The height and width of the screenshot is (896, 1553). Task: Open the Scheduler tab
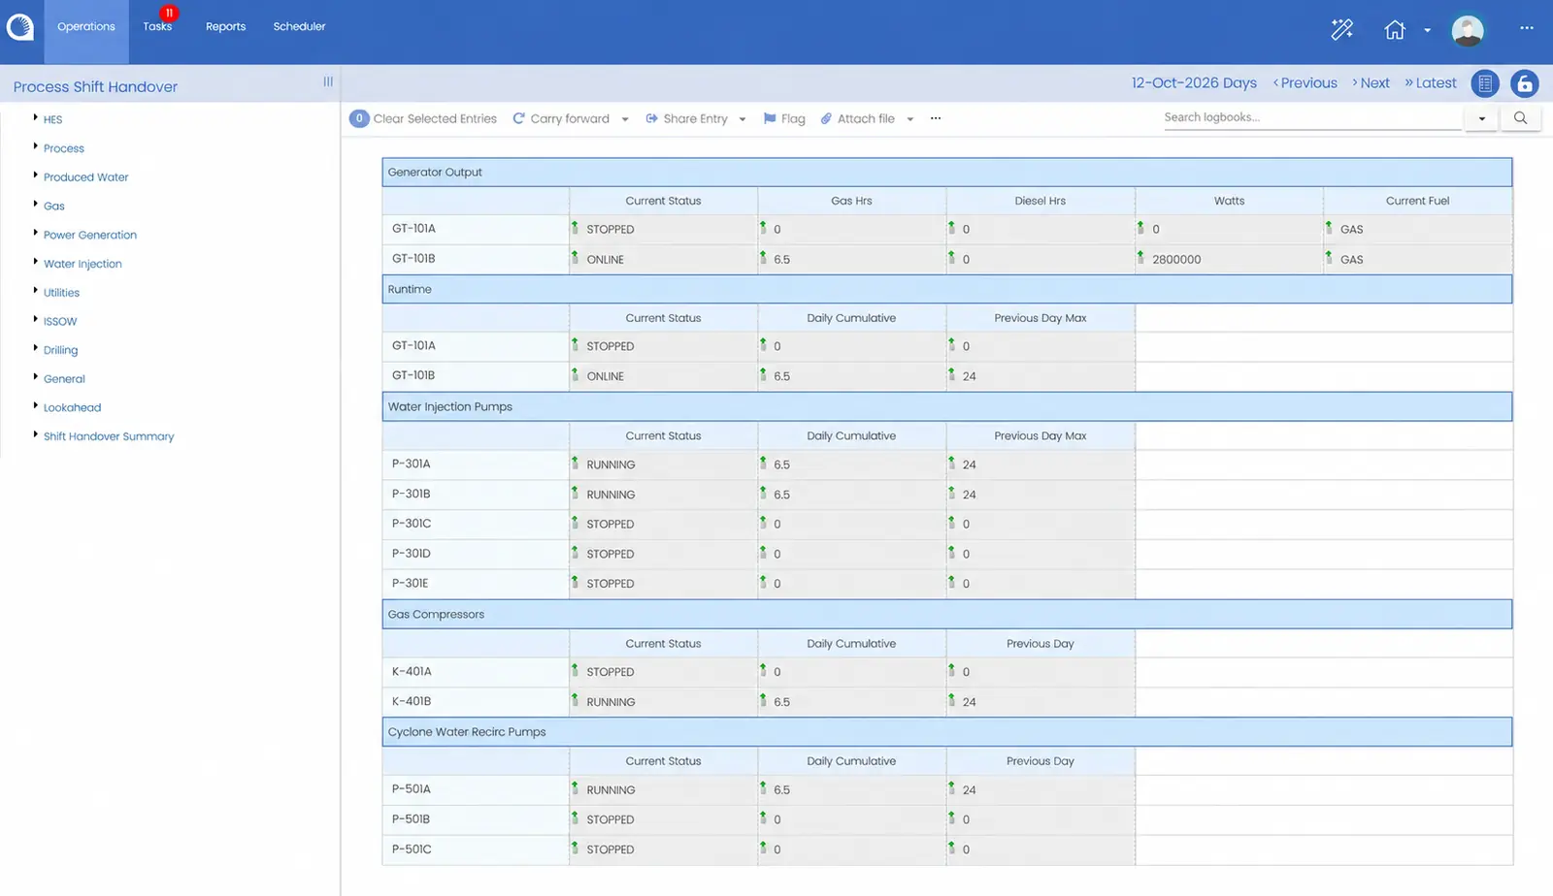[299, 27]
